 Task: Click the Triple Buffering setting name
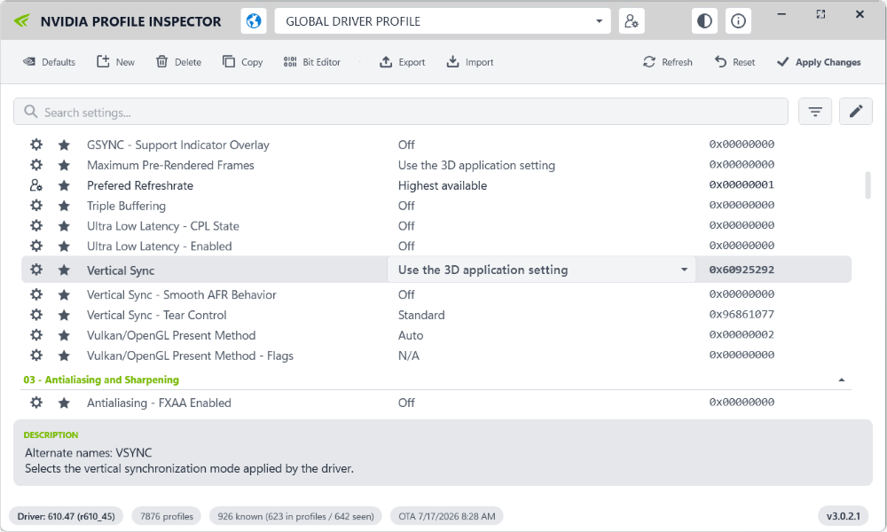126,206
